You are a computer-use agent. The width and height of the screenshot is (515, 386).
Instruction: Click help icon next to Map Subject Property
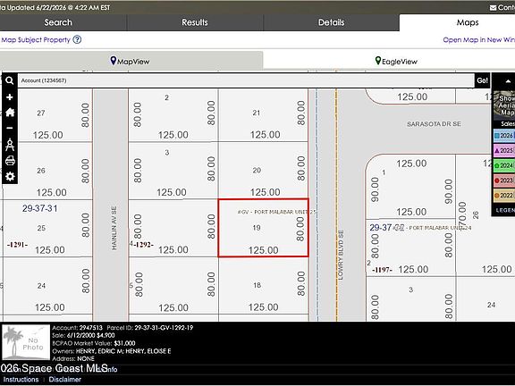(77, 39)
